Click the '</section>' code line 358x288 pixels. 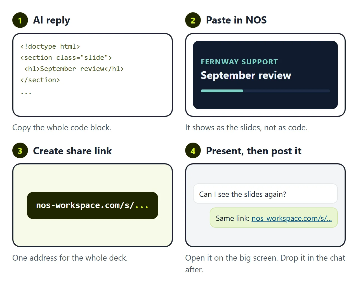pyautogui.click(x=40, y=80)
